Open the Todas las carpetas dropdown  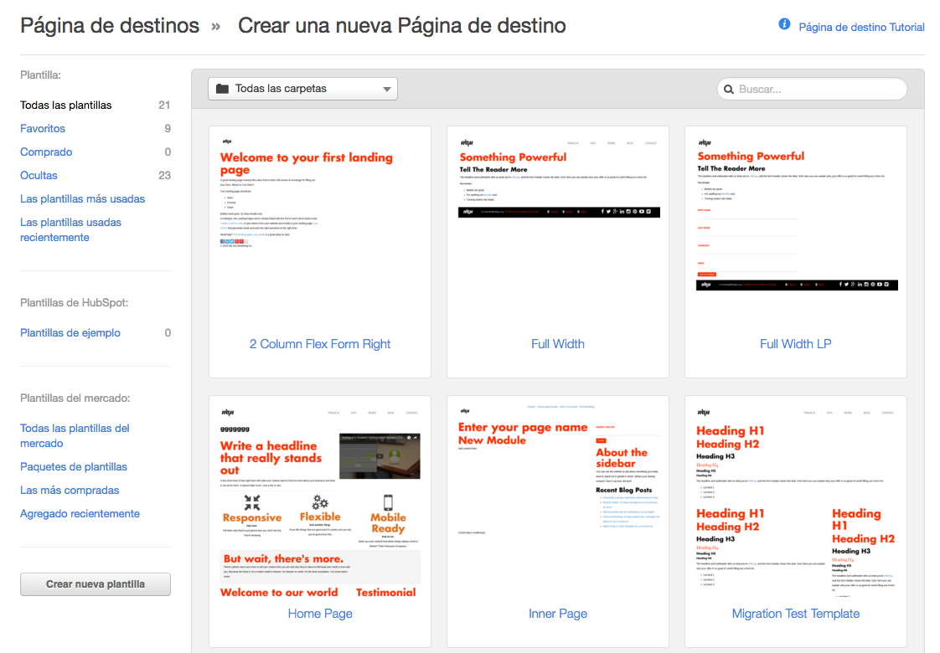point(302,89)
